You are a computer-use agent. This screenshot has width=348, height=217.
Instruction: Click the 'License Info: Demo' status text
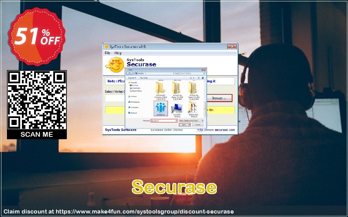tap(167, 130)
